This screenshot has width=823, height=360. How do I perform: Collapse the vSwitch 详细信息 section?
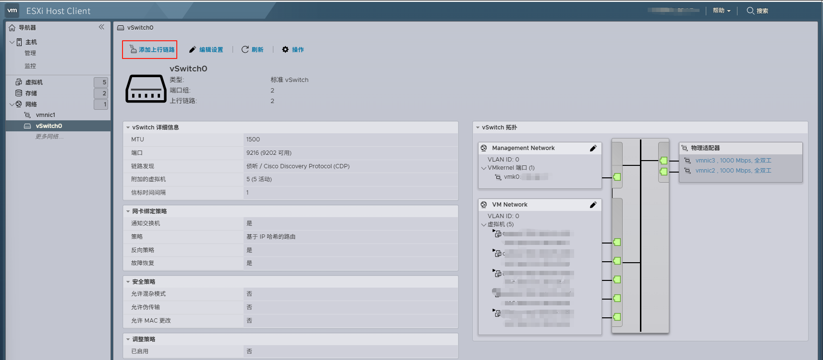point(128,128)
